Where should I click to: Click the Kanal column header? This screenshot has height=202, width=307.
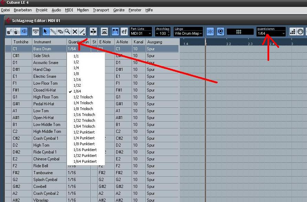point(139,42)
